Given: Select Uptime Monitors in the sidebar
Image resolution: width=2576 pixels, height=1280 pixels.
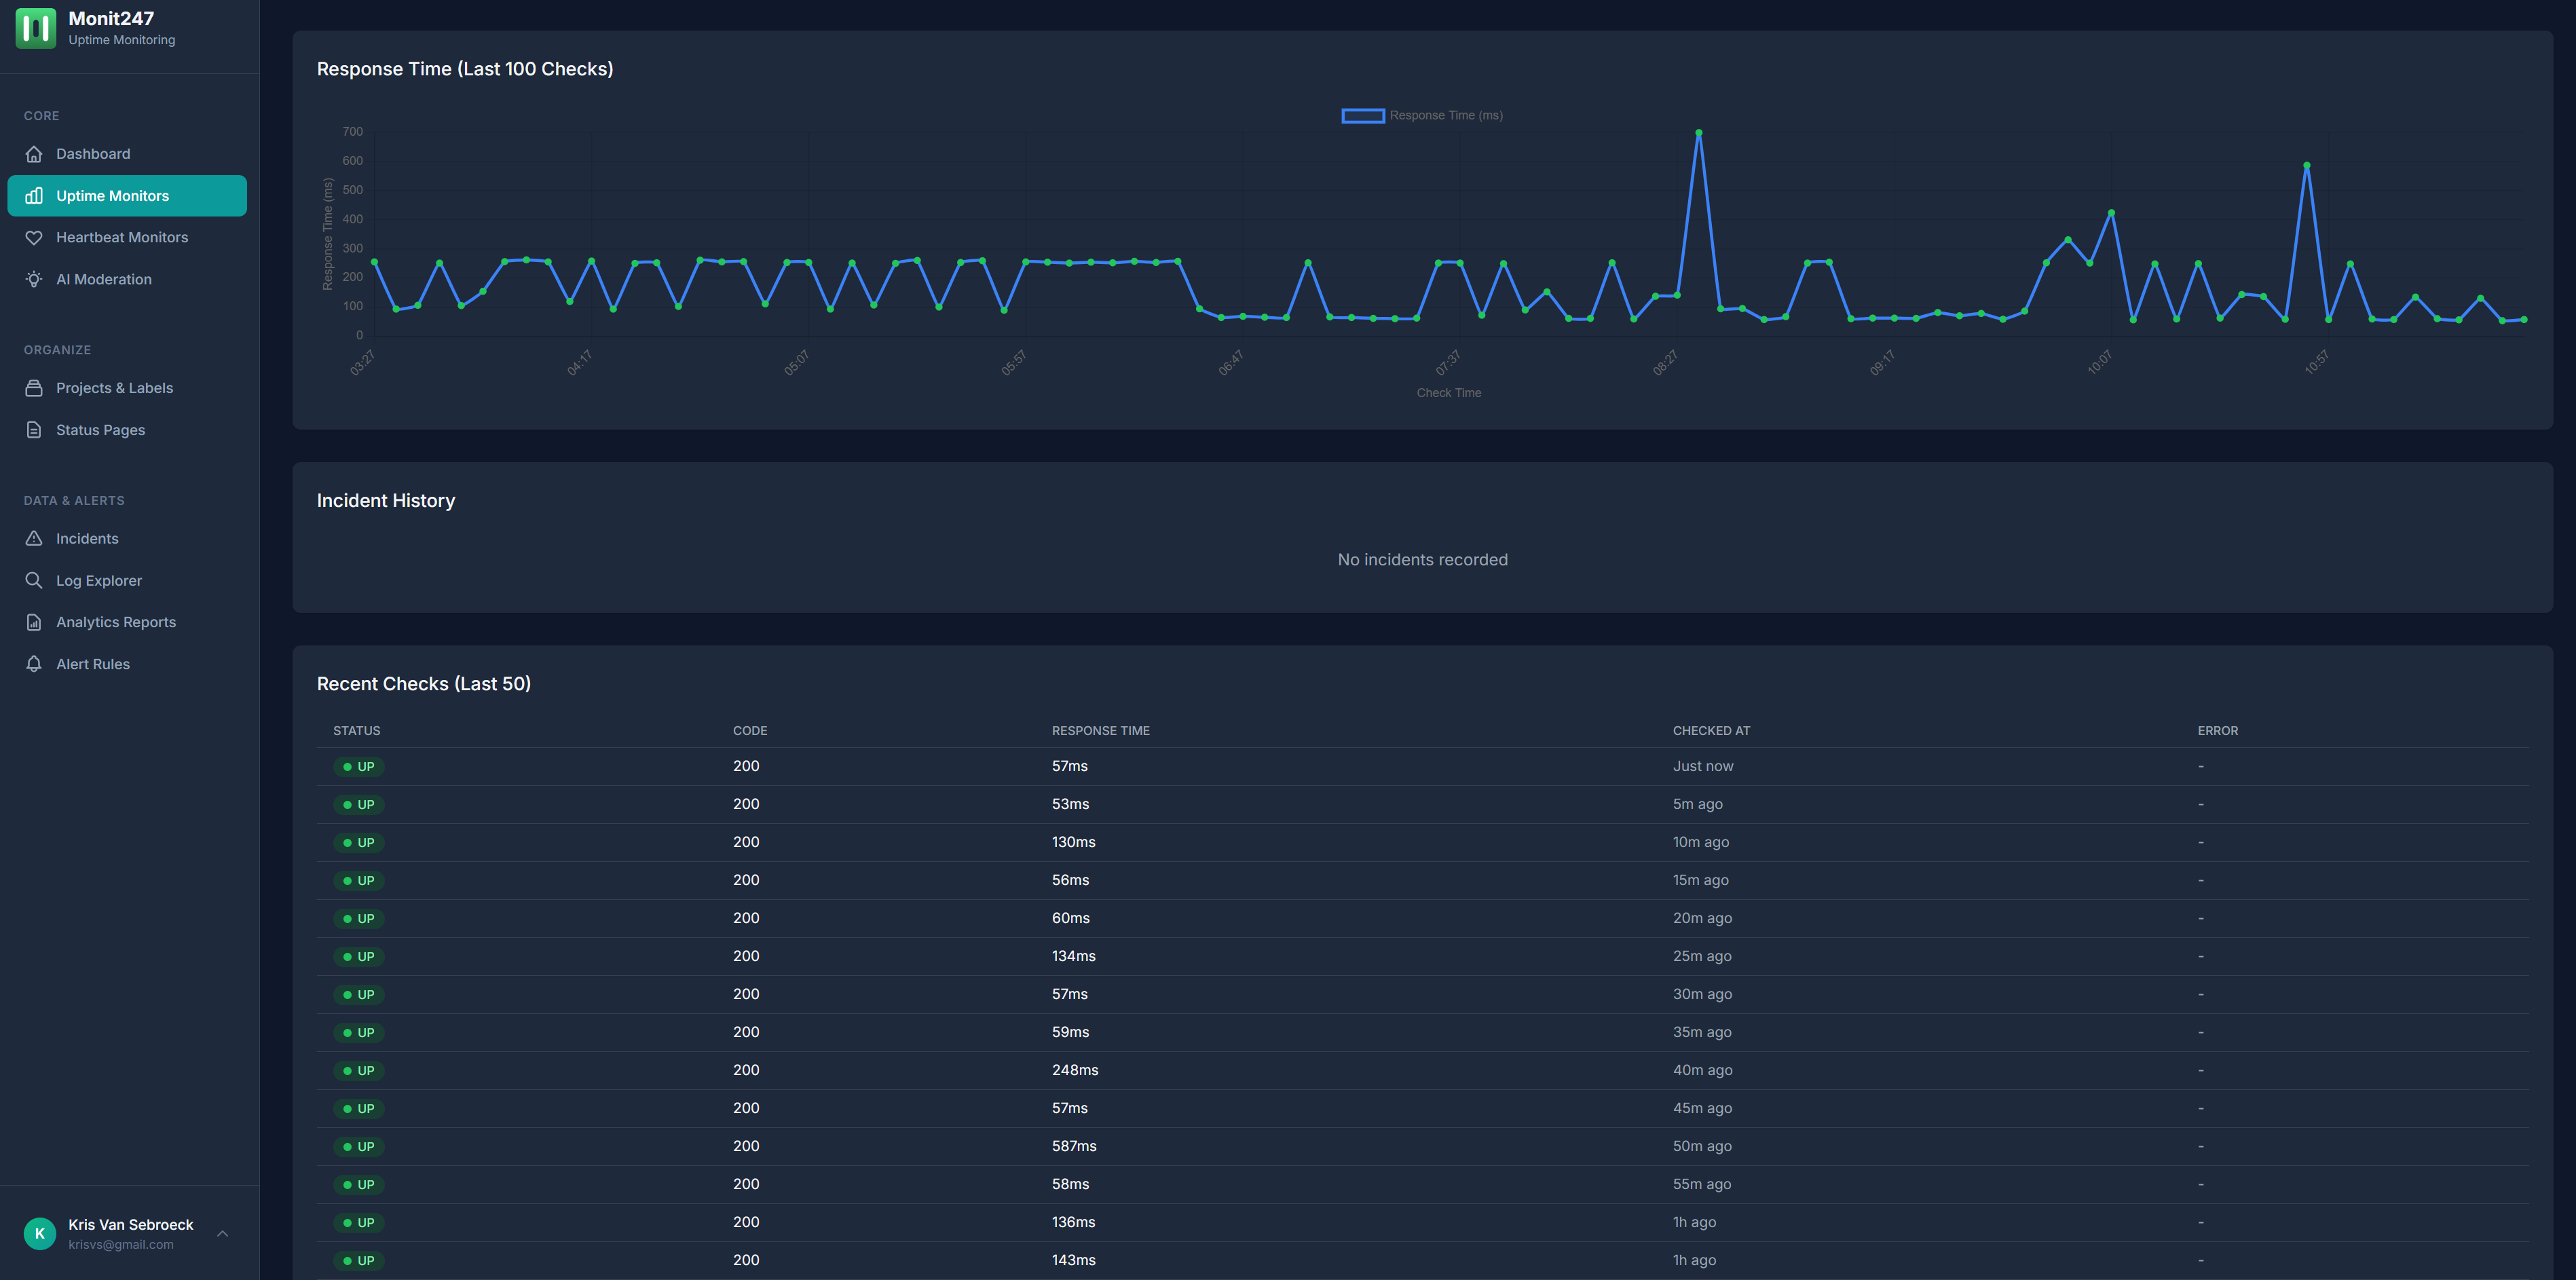Looking at the screenshot, I should click(112, 196).
